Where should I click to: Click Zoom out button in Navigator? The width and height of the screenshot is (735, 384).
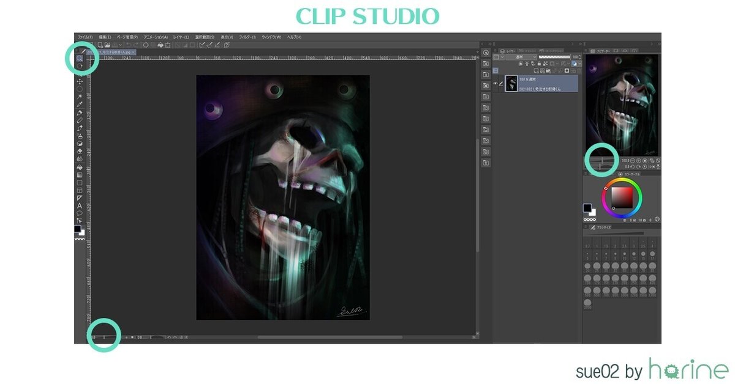[633, 160]
